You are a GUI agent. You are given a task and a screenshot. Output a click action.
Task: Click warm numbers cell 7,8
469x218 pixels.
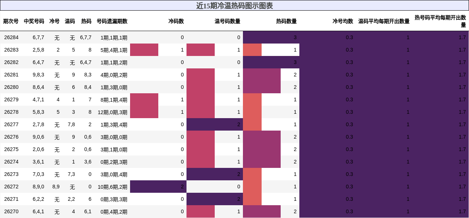pyautogui.click(x=71, y=124)
